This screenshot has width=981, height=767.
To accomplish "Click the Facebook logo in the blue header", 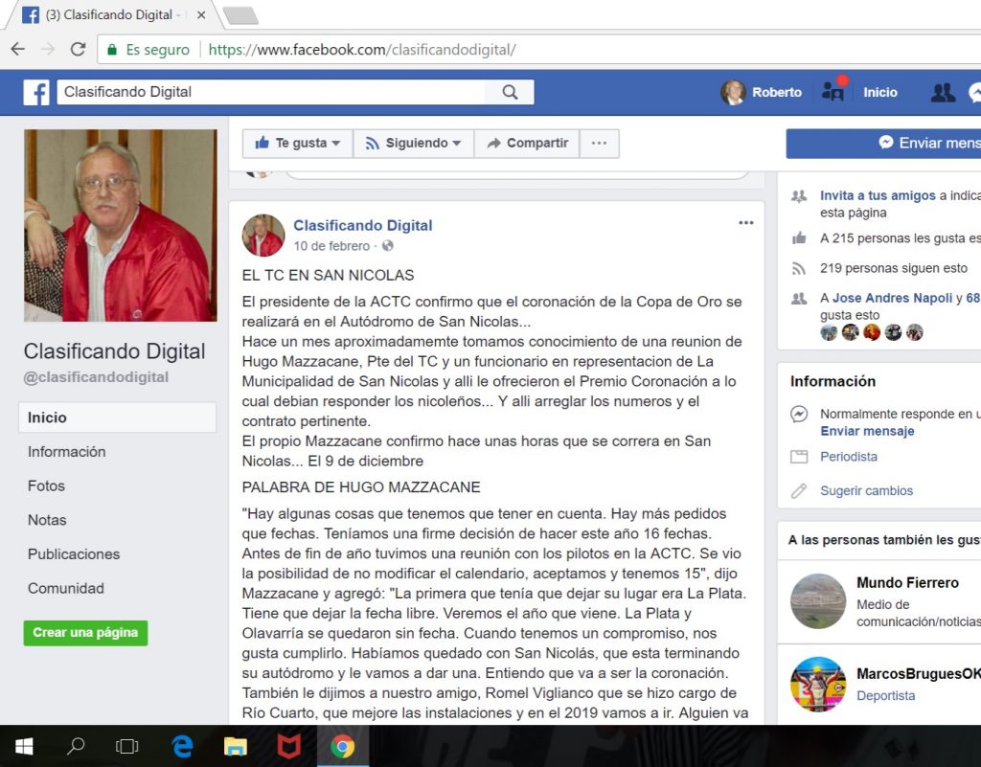I will coord(36,93).
